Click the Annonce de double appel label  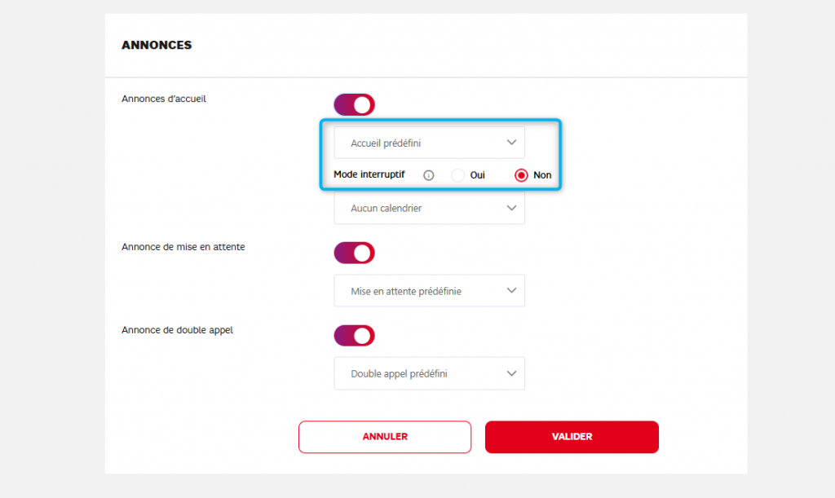point(177,330)
